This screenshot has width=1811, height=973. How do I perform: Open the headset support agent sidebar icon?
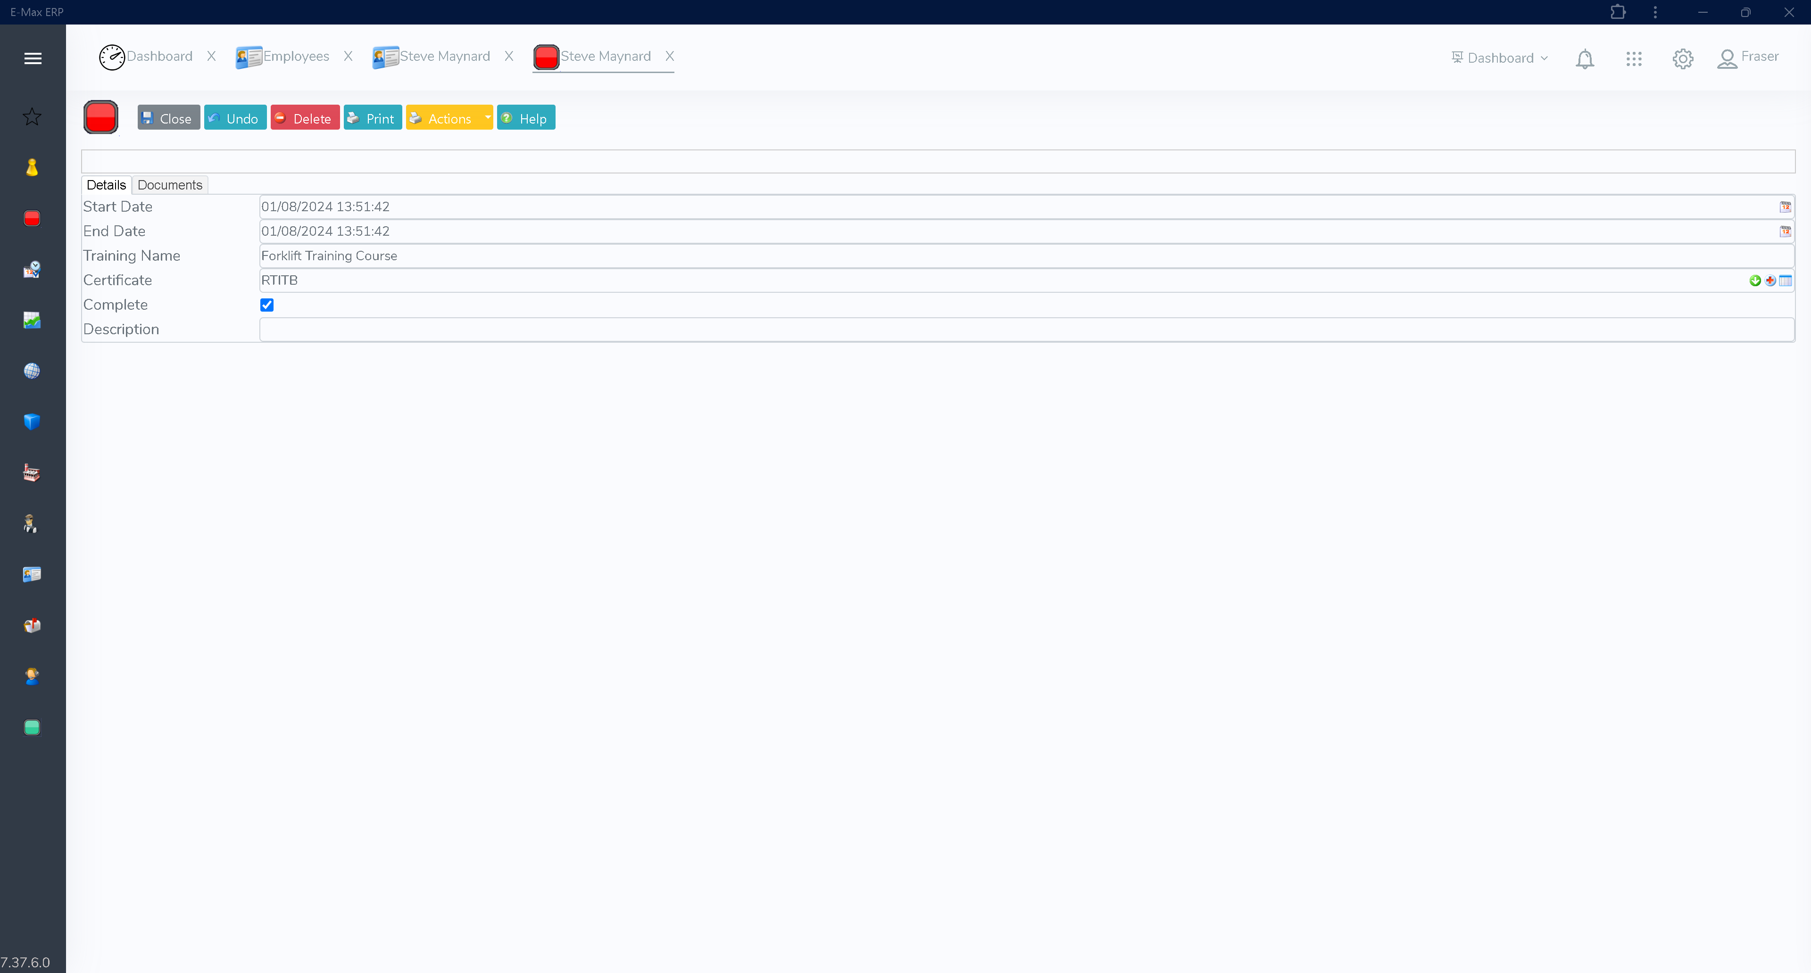point(32,676)
